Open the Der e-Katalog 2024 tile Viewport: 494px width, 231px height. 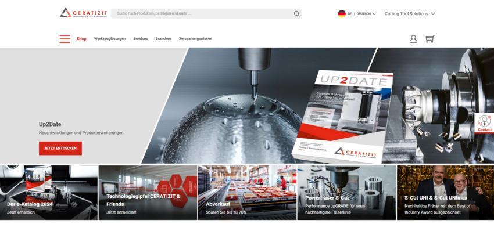[x=49, y=193]
